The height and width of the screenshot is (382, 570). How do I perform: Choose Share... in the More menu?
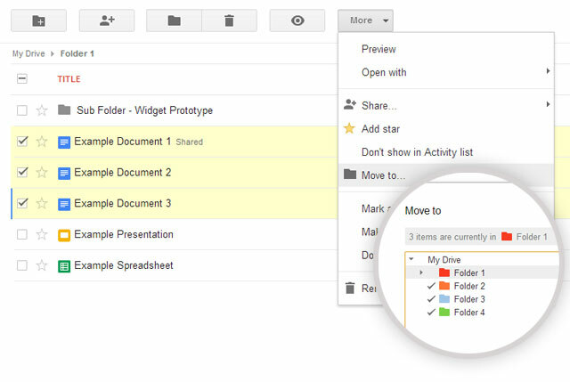[x=445, y=106]
